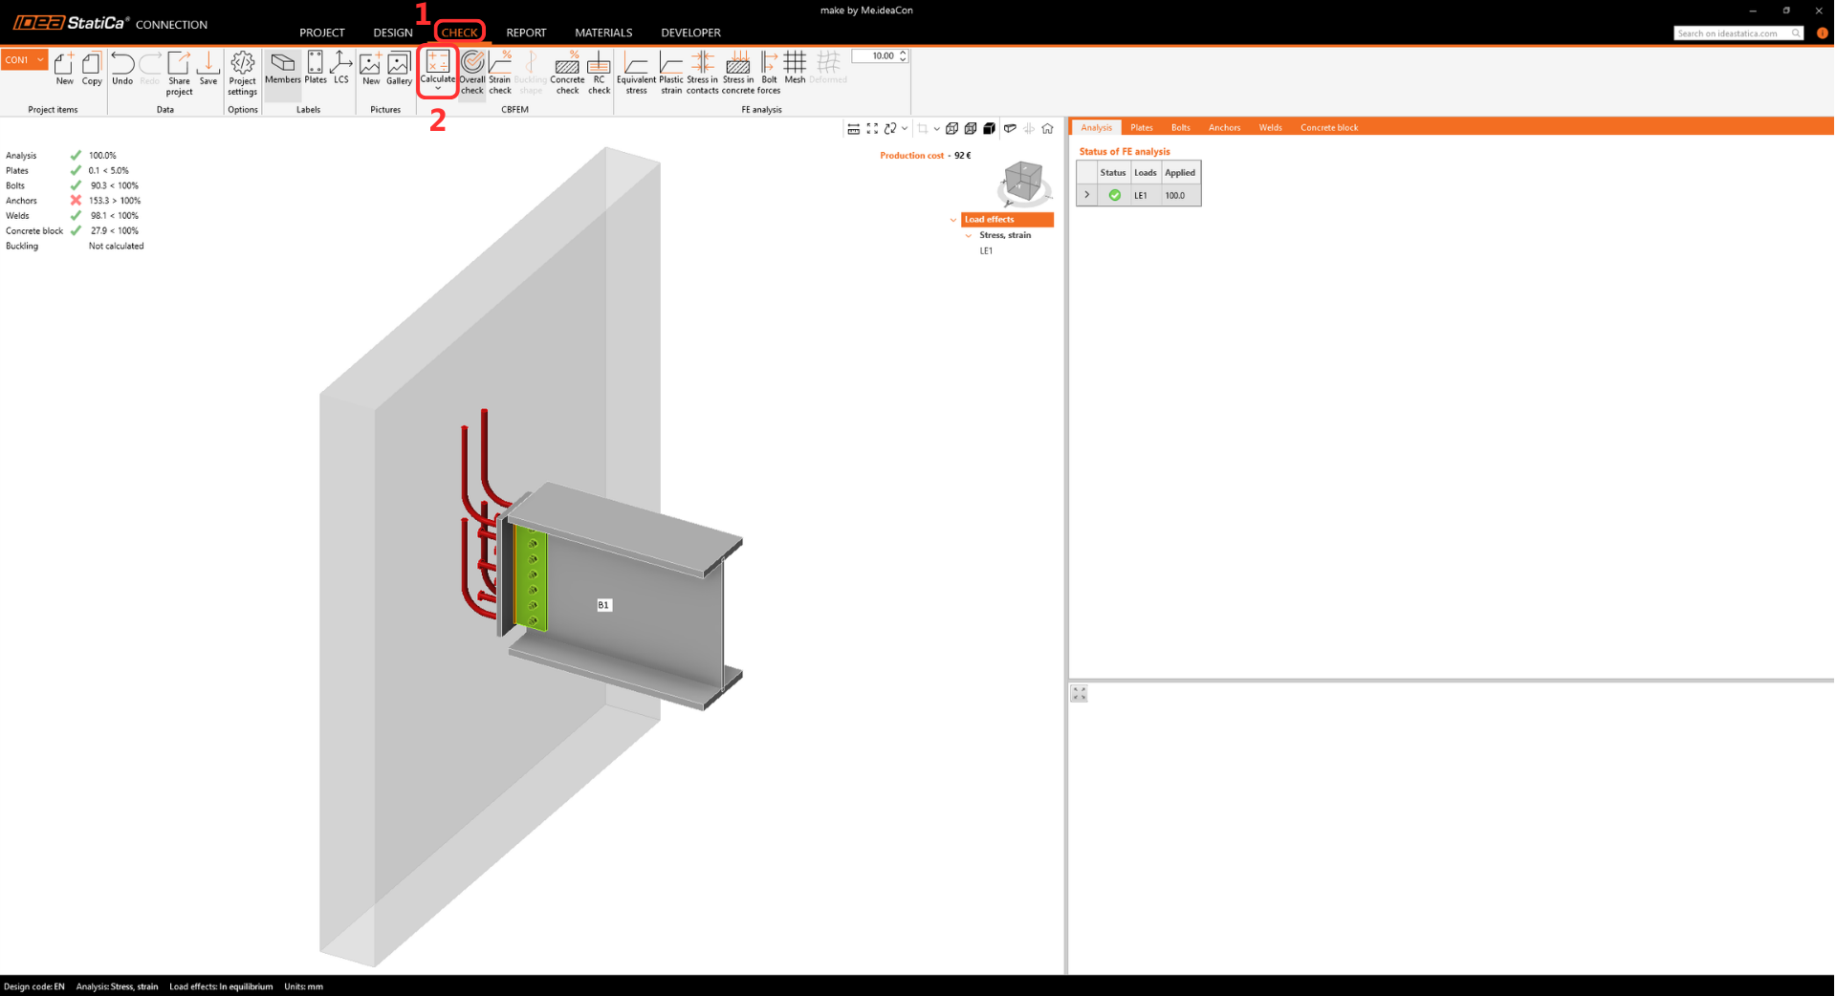
Task: Copy the current connection item
Action: 92,69
